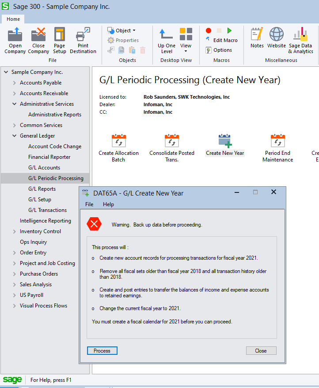
Task: Go Up One Level
Action: [x=167, y=41]
